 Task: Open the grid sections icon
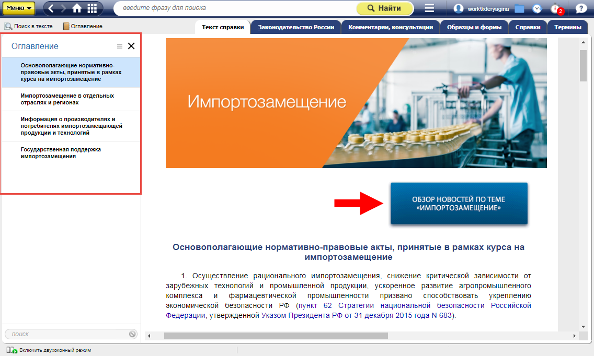(92, 8)
